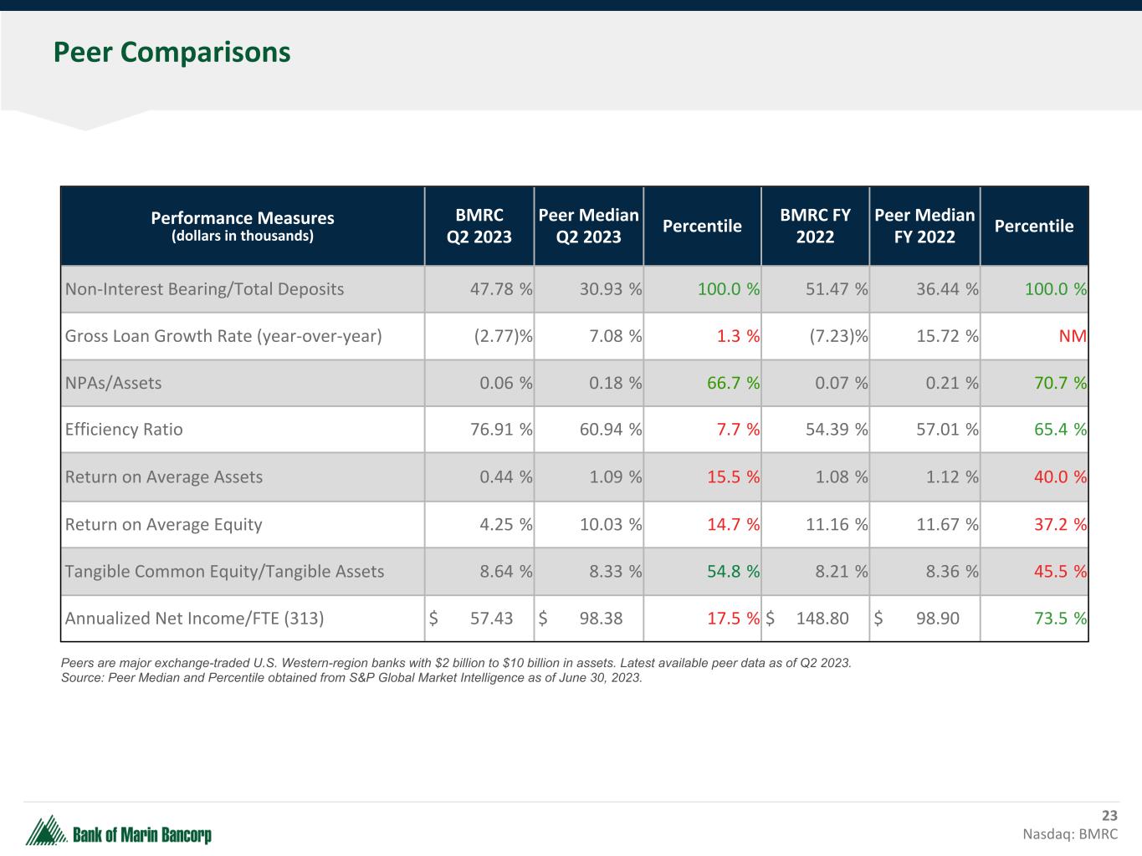Select the Efficiency Ratio row label
Viewport: 1142px width, 856px height.
click(x=124, y=430)
